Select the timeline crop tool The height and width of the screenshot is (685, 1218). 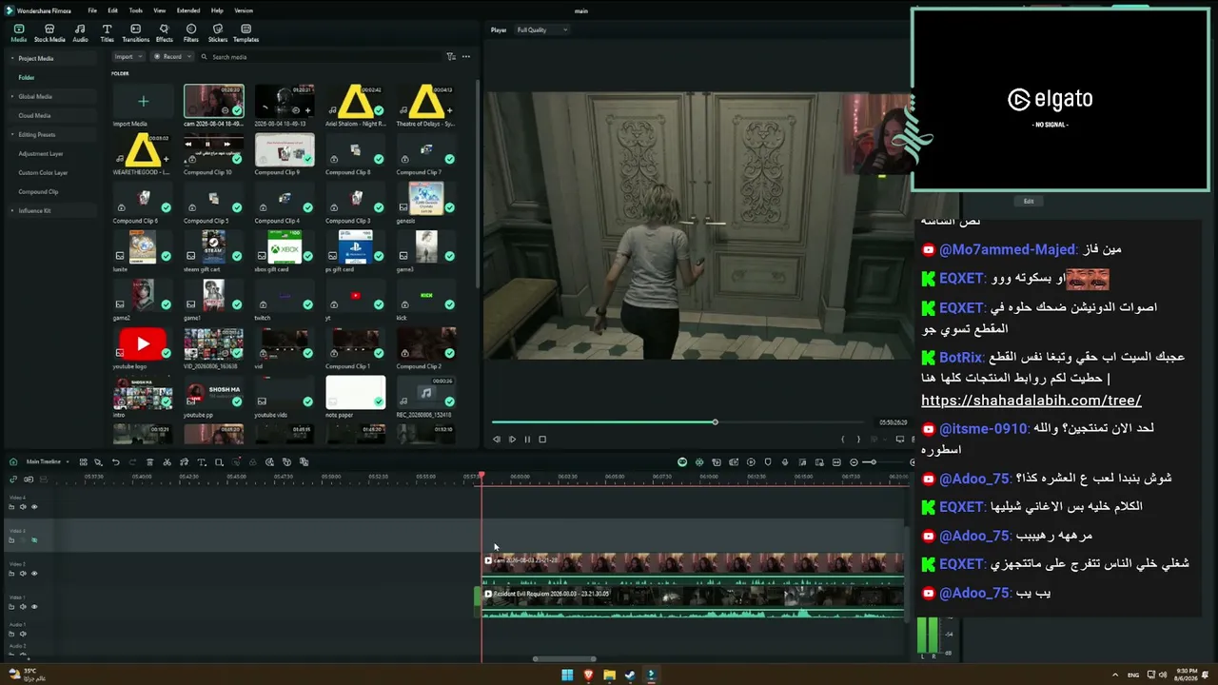coord(219,462)
